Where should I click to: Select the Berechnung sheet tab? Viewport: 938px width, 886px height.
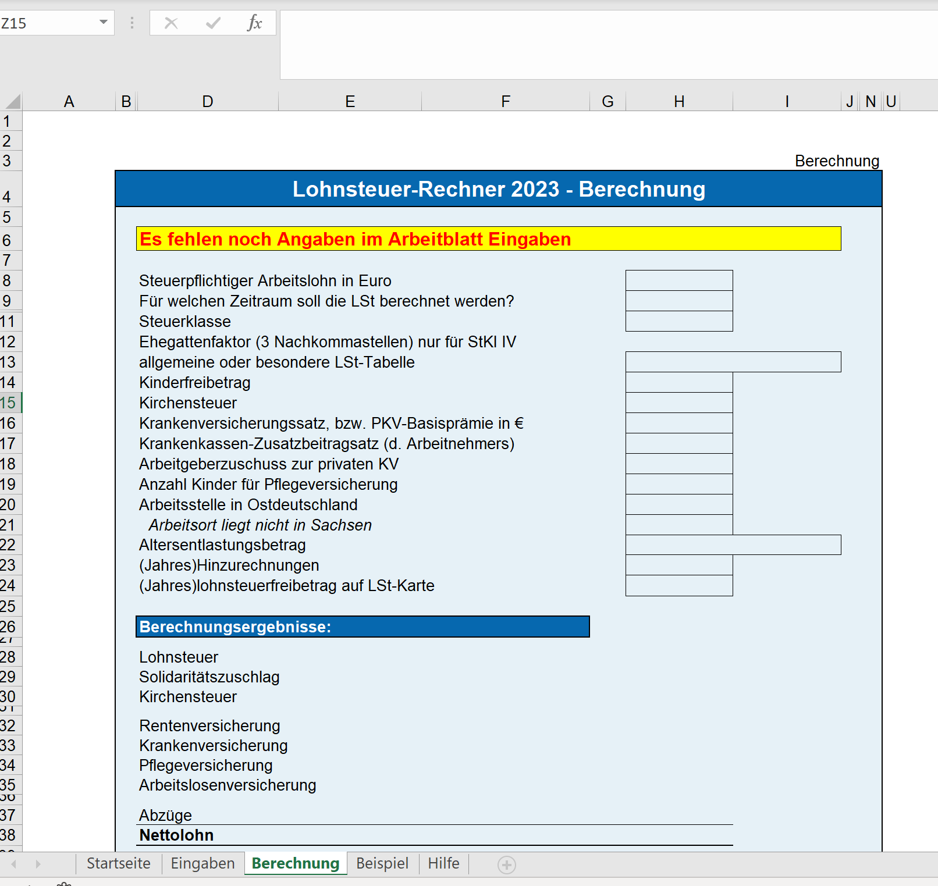296,863
